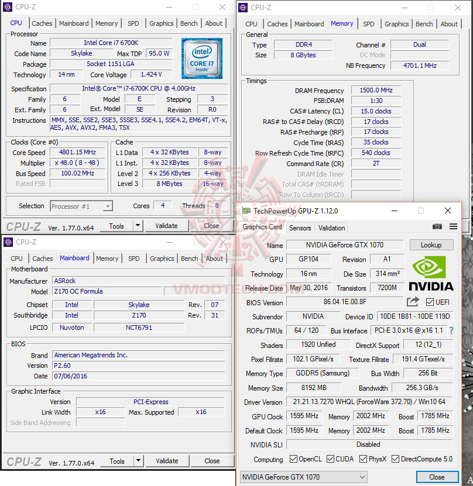This screenshot has width=473, height=486.
Task: Click Core Speed value 4801.15 MHz
Action: click(77, 152)
